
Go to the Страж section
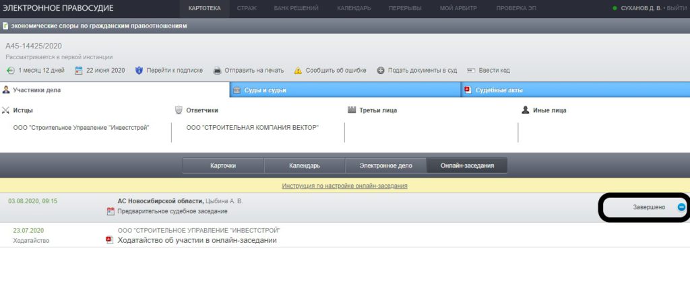coord(247,8)
